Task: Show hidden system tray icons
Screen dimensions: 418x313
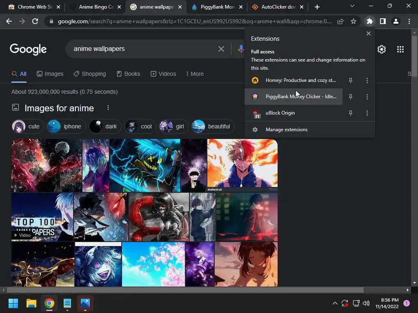Action: pos(335,303)
